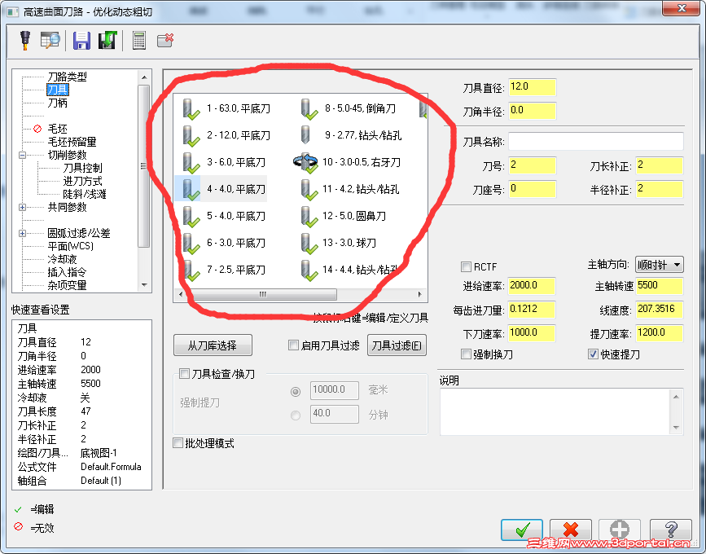Click the 下刀速率 field showing 1000.0

pos(532,333)
